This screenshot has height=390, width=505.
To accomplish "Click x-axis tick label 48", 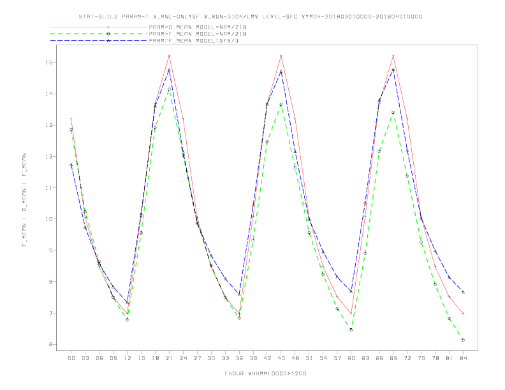I will pyautogui.click(x=295, y=358).
